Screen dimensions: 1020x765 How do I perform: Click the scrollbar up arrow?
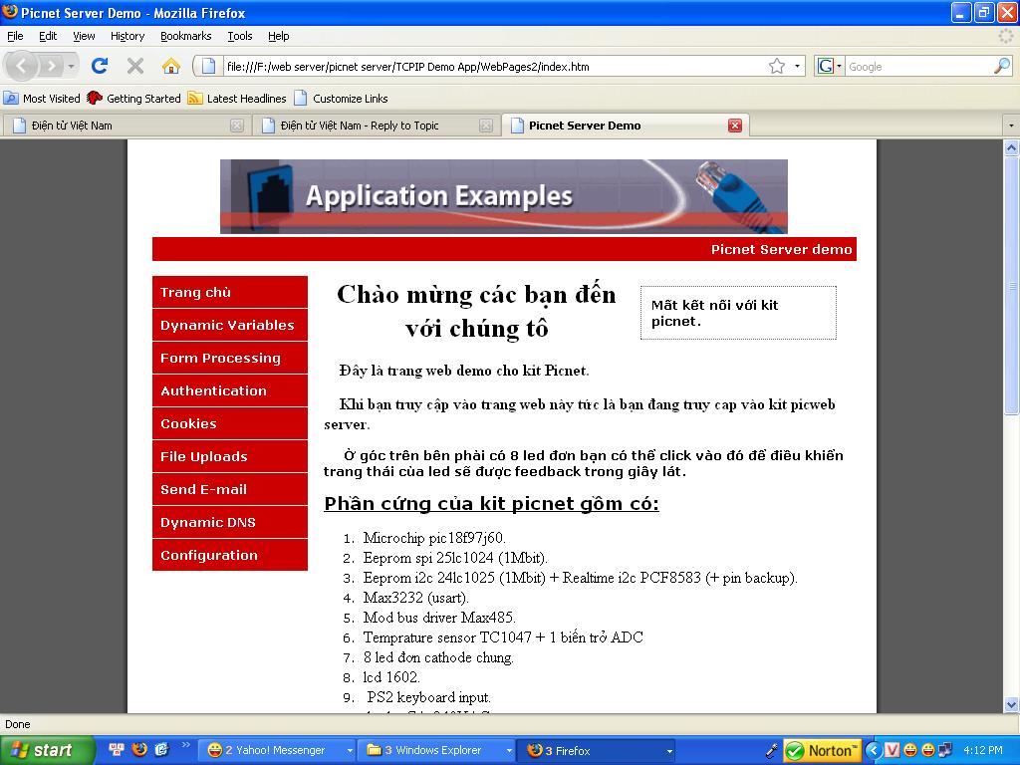(x=1011, y=148)
